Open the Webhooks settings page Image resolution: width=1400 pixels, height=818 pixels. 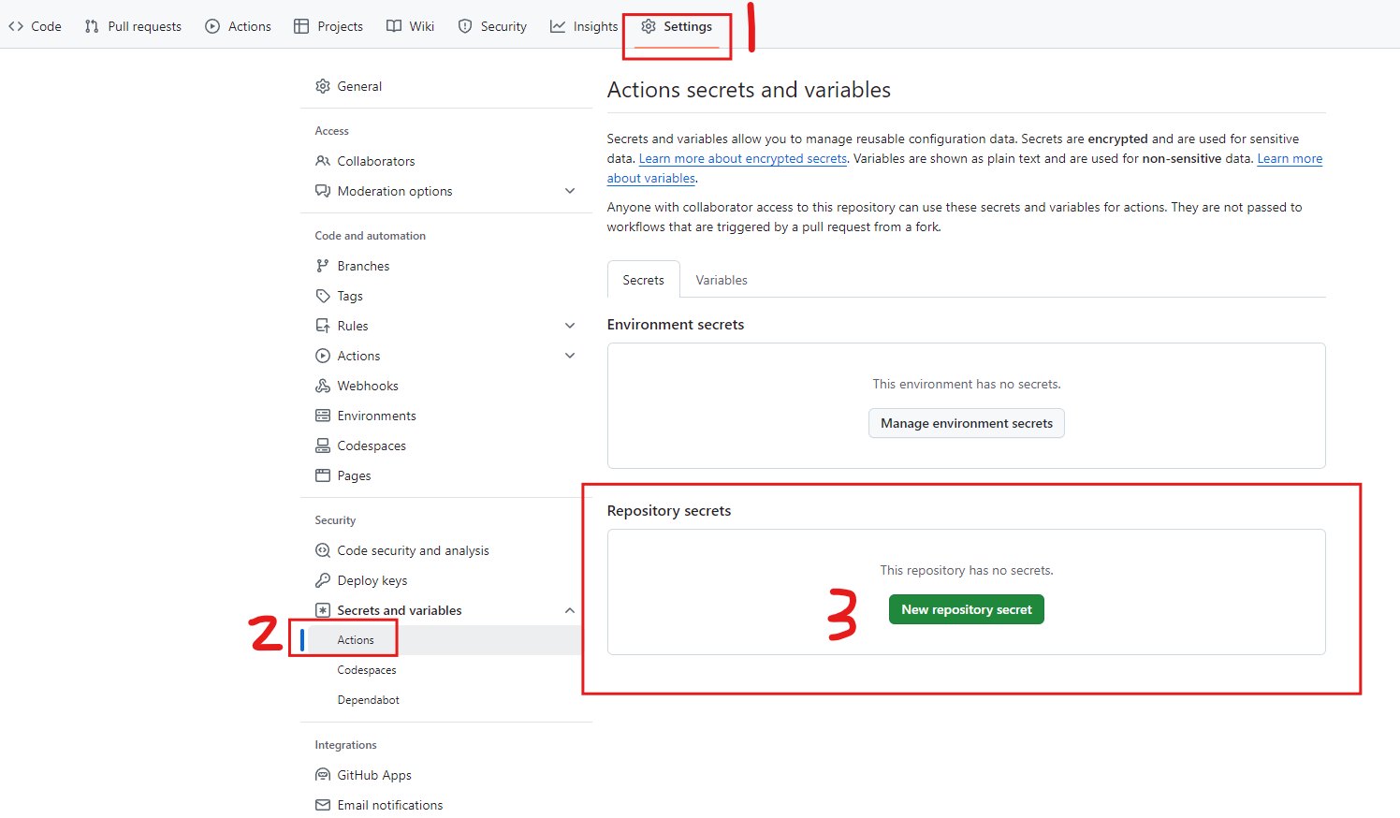coord(368,386)
